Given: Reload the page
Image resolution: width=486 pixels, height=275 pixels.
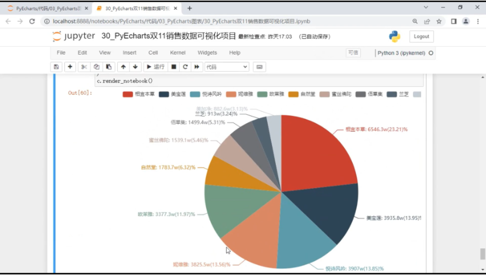Looking at the screenshot, I should (x=32, y=21).
